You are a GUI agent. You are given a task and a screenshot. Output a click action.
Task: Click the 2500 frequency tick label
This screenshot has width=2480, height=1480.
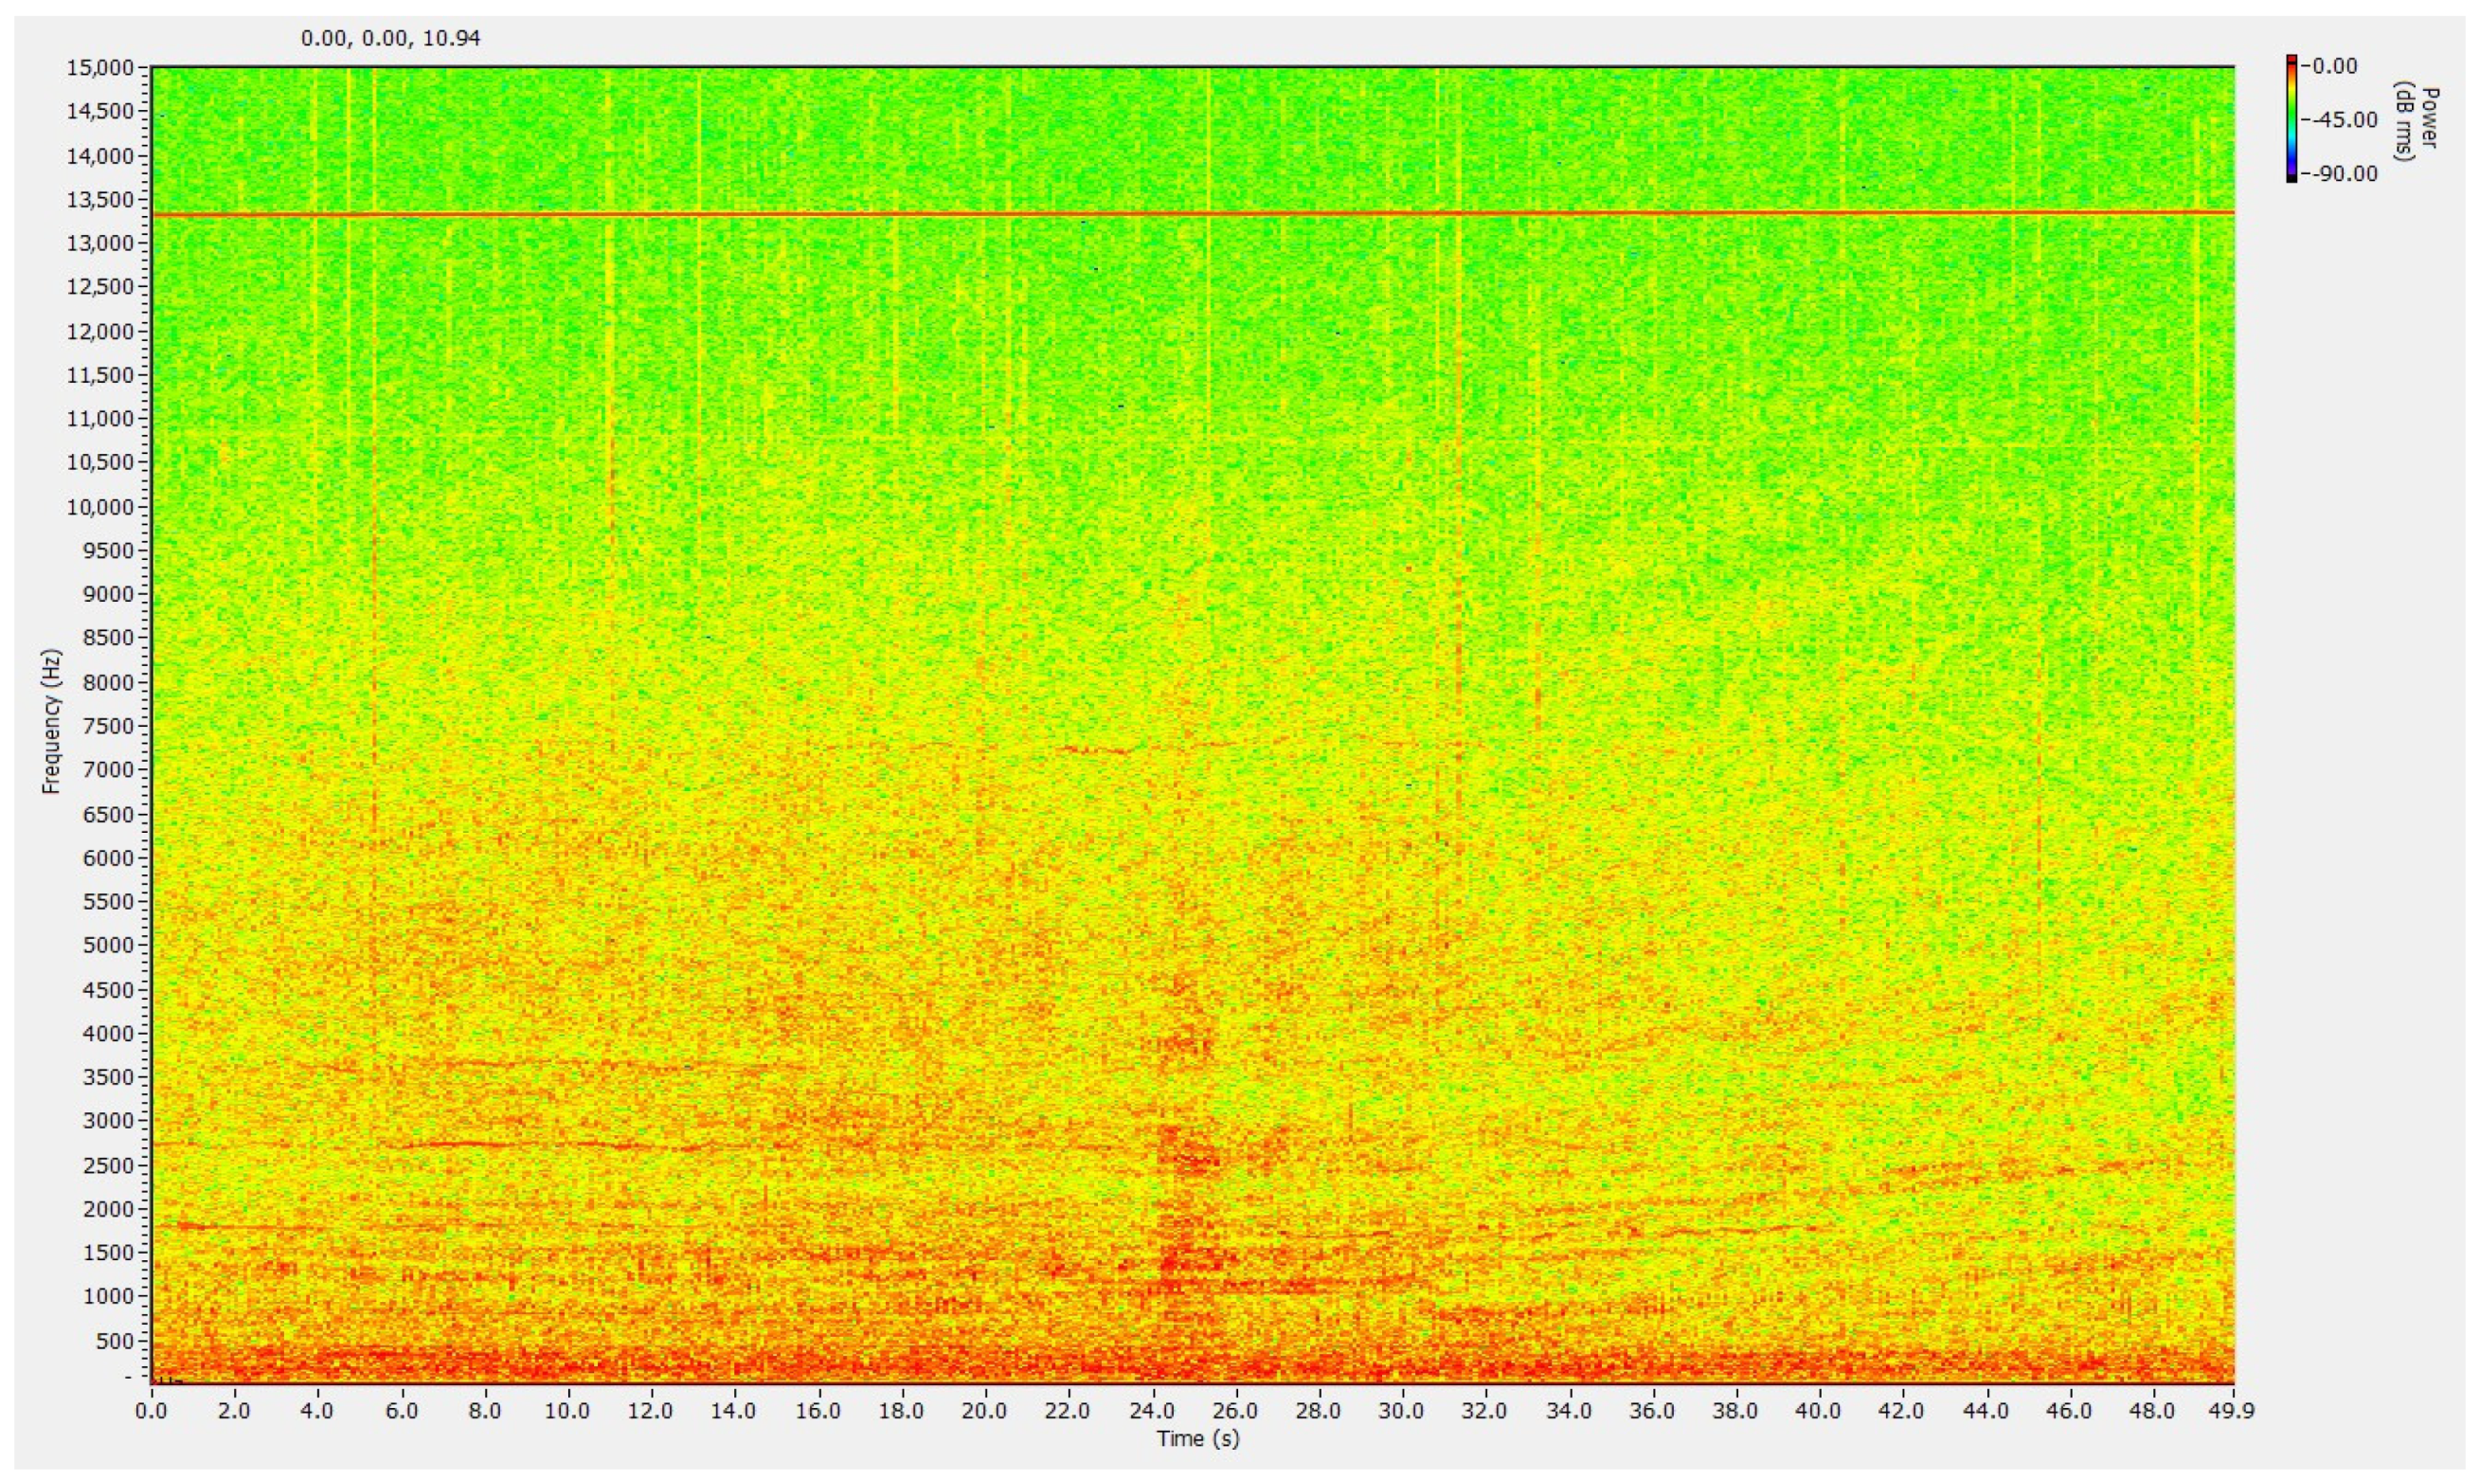110,1164
